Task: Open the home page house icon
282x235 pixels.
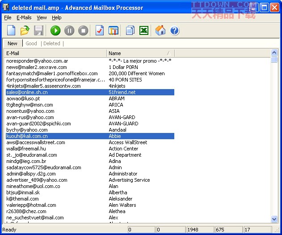Action: [x=160, y=30]
